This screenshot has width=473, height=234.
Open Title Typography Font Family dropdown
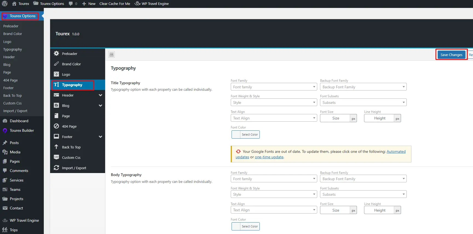(274, 87)
